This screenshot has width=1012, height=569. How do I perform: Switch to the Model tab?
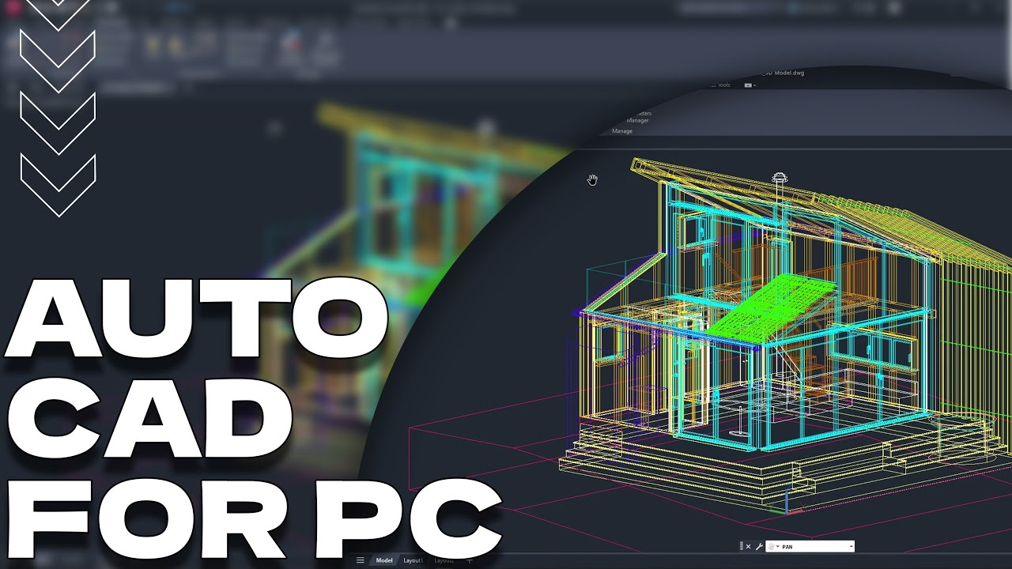pos(384,560)
